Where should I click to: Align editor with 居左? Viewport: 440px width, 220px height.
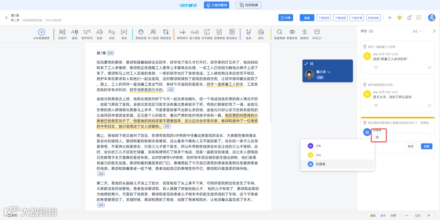pos(373,216)
